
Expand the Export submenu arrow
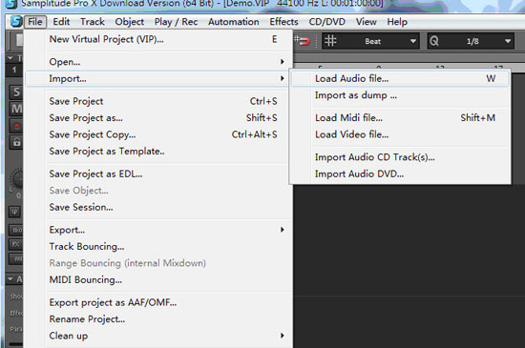click(283, 230)
